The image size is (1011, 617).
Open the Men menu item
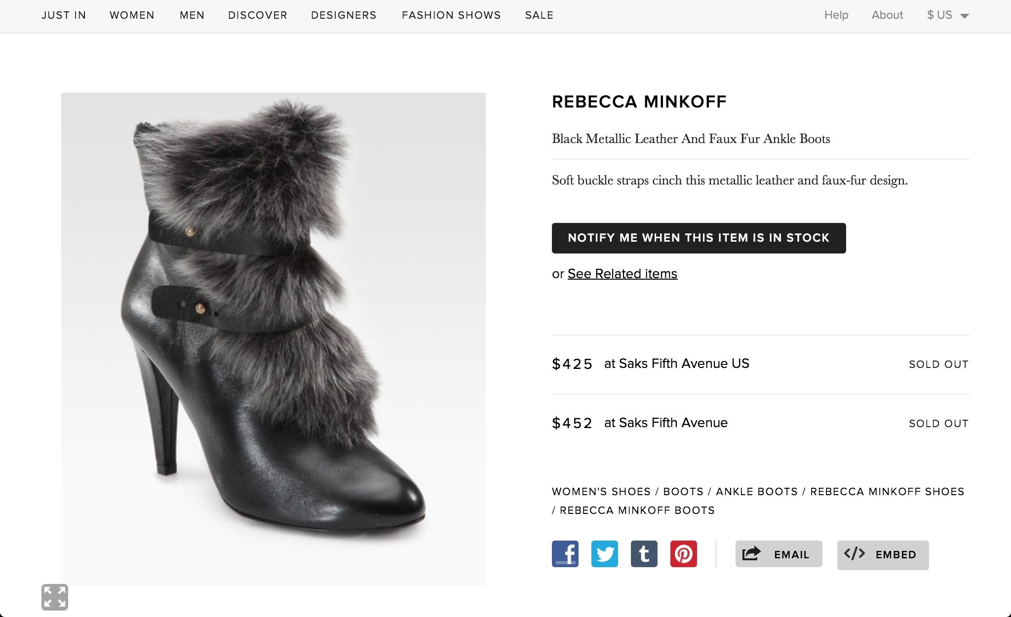[x=192, y=15]
